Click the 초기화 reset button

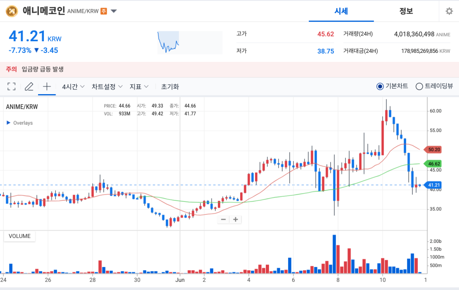[170, 87]
